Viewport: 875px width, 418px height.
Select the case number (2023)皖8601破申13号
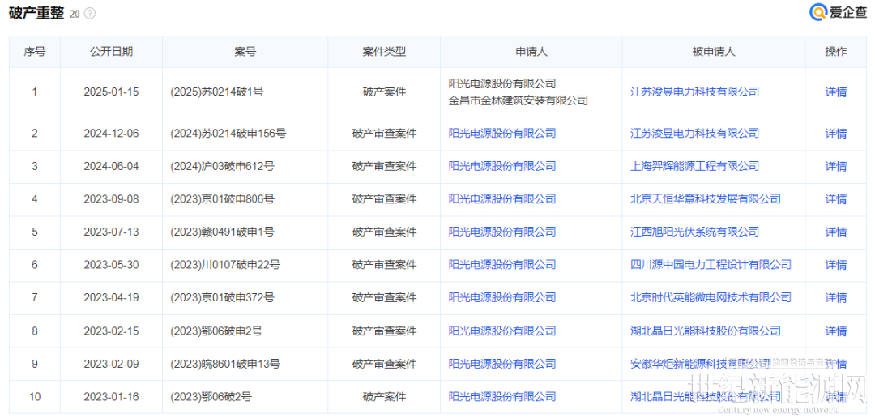pos(225,364)
